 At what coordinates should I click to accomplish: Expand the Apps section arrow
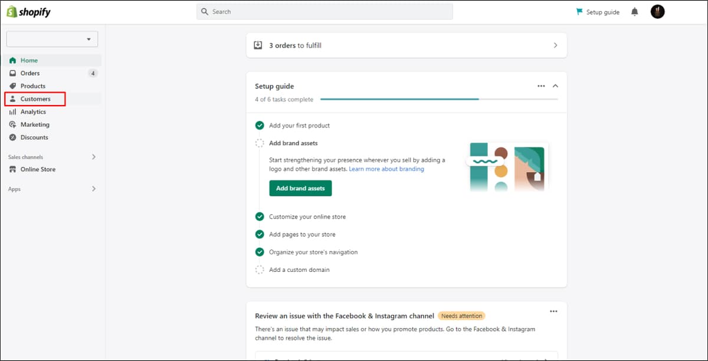[x=93, y=189]
